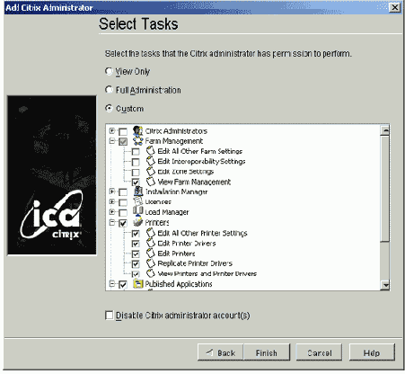Uncheck the Replicate Printer Drivers checkbox
This screenshot has height=374, width=405.
(x=136, y=264)
